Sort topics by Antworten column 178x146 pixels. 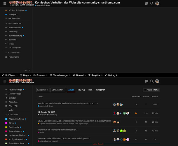point(136,97)
